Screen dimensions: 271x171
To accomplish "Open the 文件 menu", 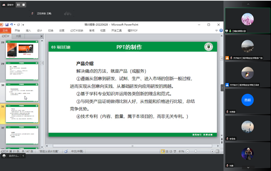I will 5,31.
